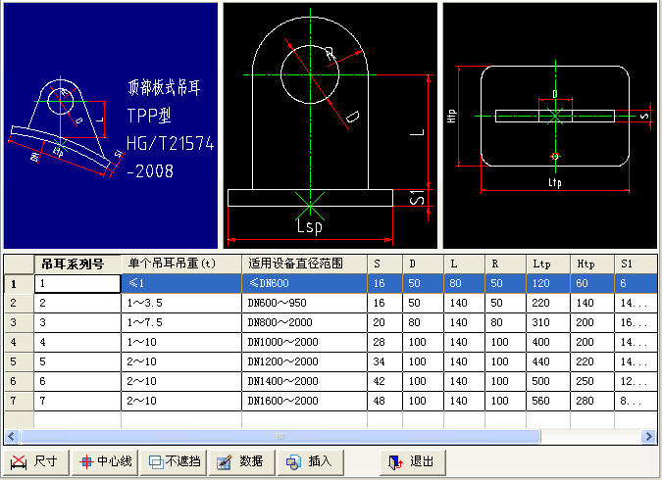Click the 尺寸 dimension toggle button

click(35, 461)
